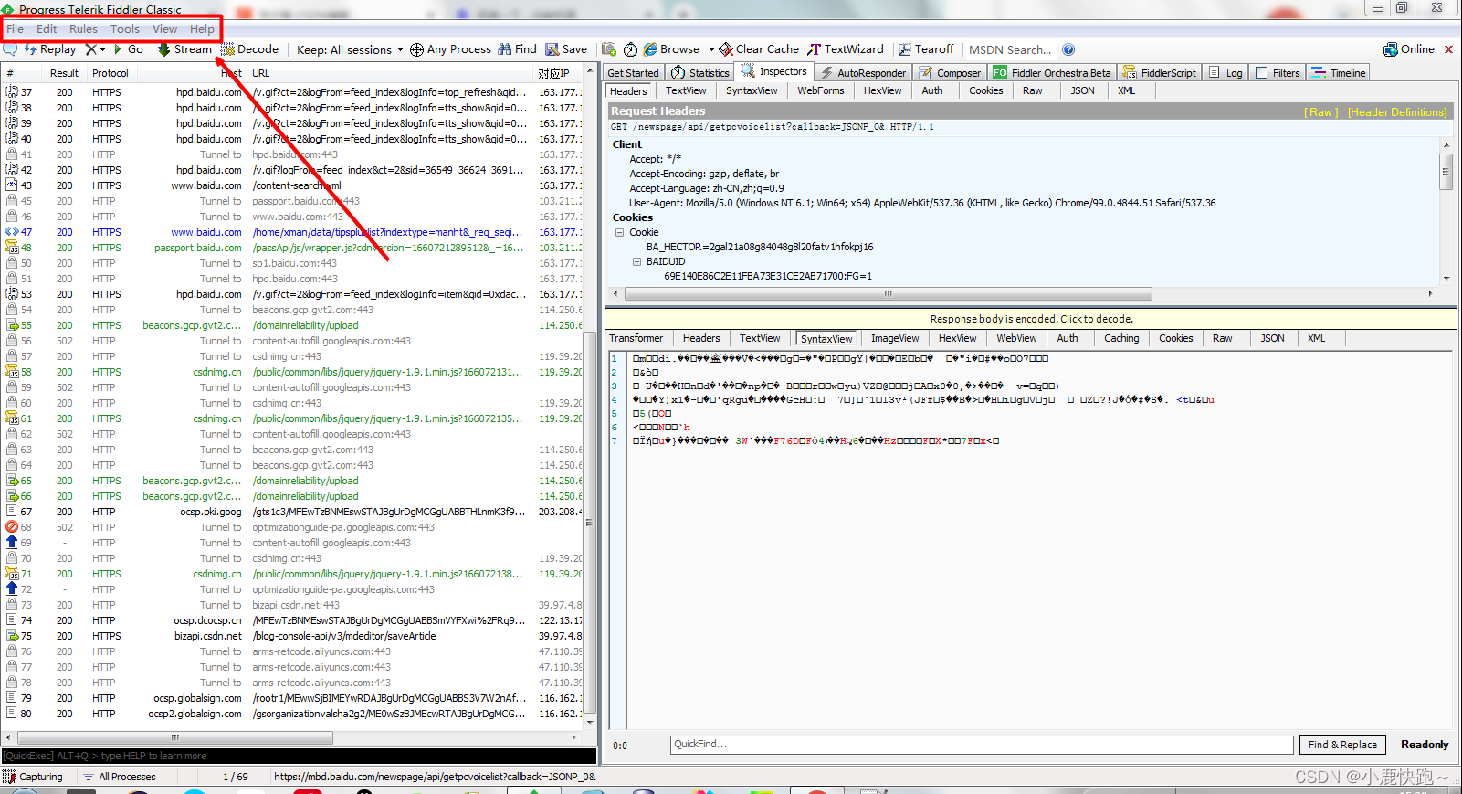Open the Edit menu
1462x794 pixels.
(47, 29)
